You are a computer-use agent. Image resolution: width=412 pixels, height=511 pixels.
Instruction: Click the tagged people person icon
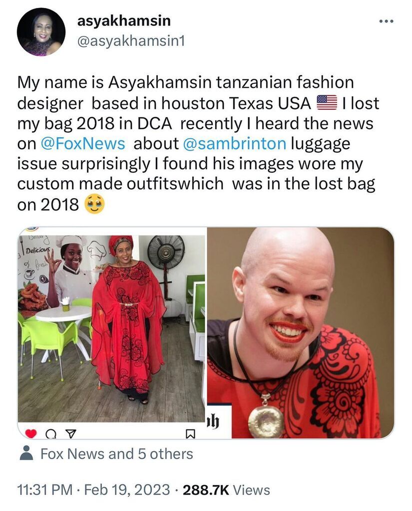[26, 453]
